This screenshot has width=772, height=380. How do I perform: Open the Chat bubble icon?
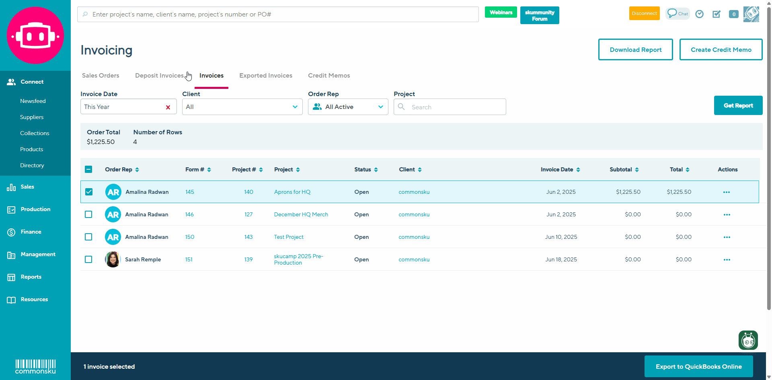coord(677,14)
